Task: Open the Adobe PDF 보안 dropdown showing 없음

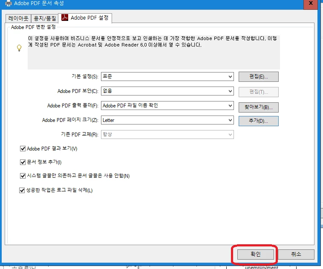Action: click(x=167, y=91)
